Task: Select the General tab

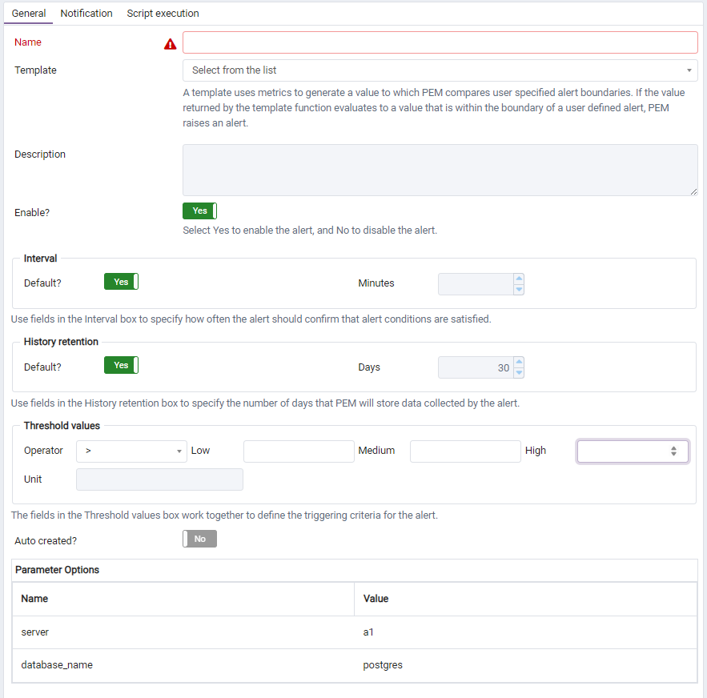Action: point(29,14)
